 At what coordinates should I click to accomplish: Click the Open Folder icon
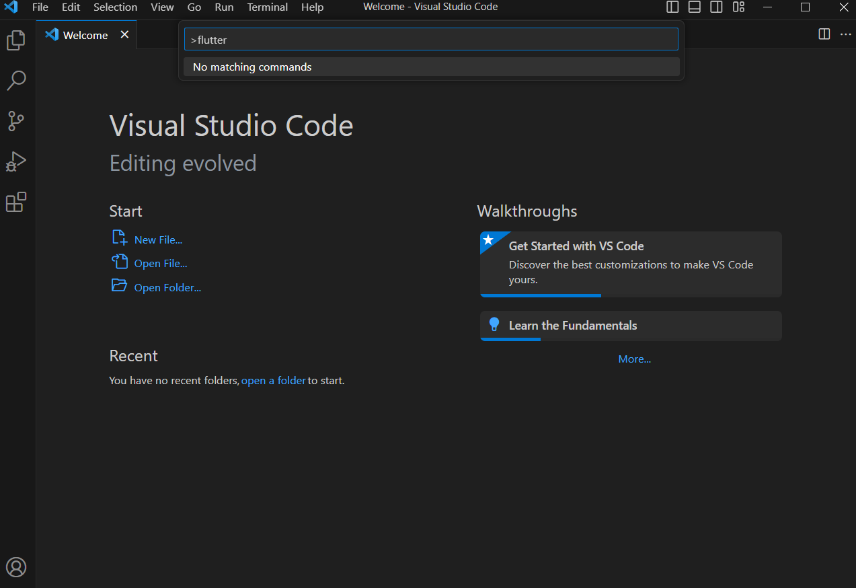coord(119,285)
